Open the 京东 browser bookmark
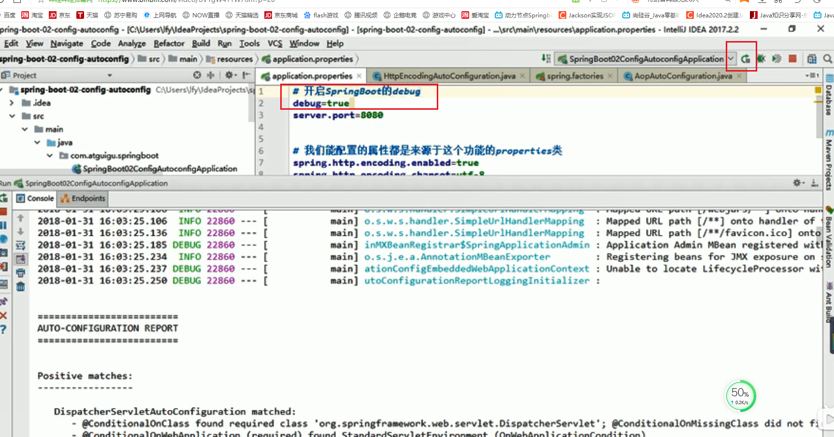834x437 pixels. (x=59, y=15)
